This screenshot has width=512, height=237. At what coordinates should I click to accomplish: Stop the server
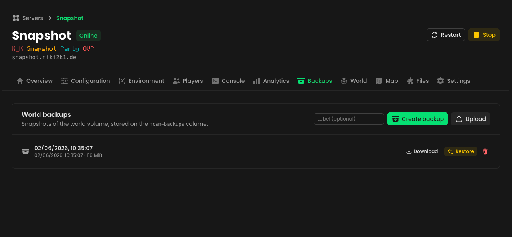[x=484, y=35]
